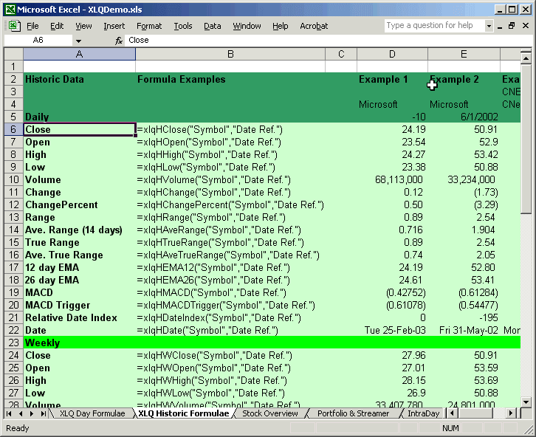This screenshot has width=536, height=437.
Task: Select the XLQ Day Formulae sheet tab
Action: coord(92,414)
